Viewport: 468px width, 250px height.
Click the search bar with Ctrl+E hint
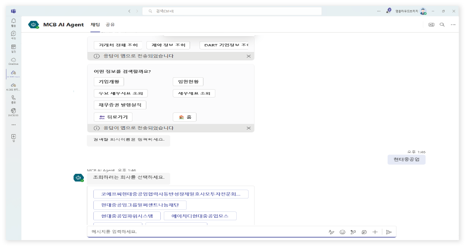[x=232, y=11]
